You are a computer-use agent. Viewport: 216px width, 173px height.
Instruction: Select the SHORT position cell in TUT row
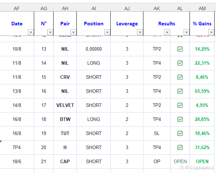[94, 133]
